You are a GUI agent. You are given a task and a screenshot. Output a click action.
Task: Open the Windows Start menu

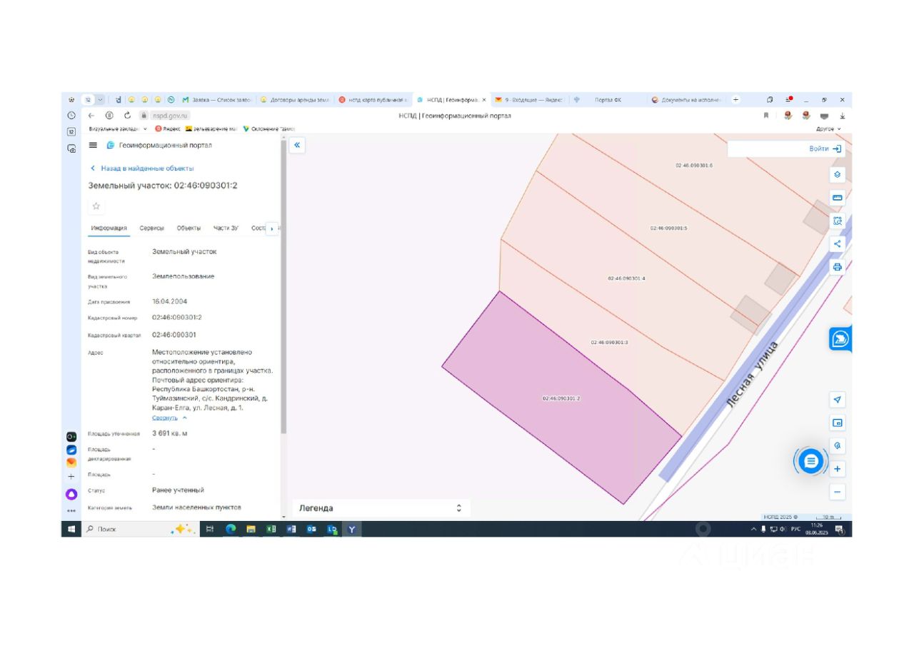[71, 529]
